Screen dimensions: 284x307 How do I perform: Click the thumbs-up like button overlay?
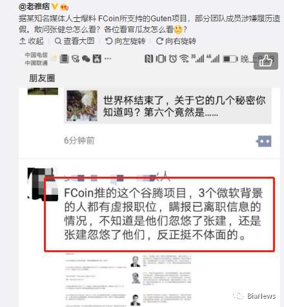pos(266,61)
